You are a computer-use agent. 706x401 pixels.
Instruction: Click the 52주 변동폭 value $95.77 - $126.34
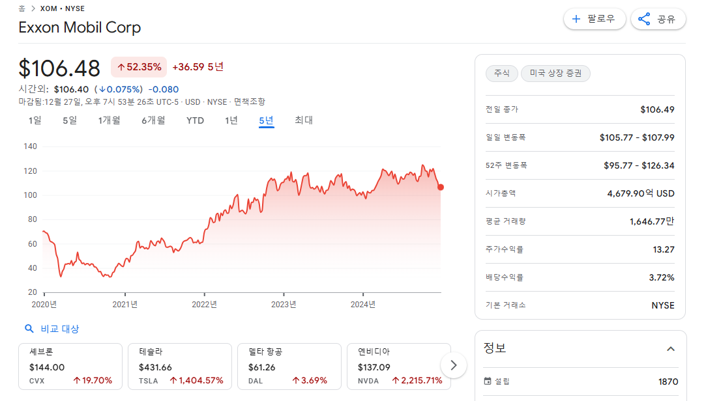coord(639,165)
